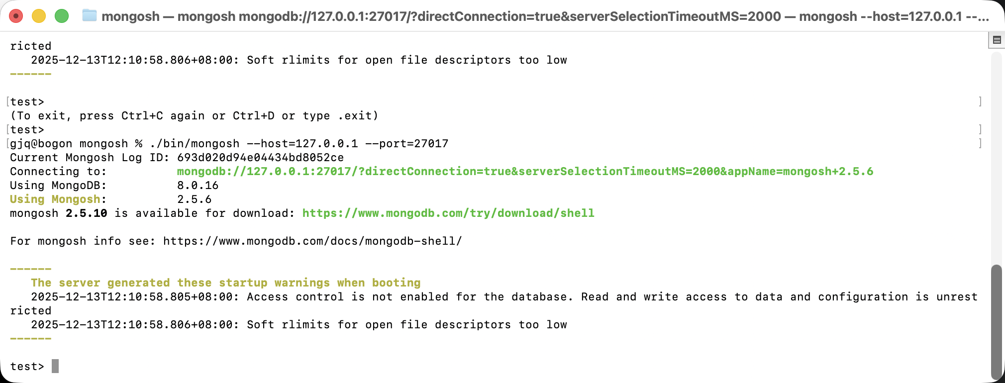Focus the active test> prompt cursor
This screenshot has height=383, width=1005.
(55, 367)
